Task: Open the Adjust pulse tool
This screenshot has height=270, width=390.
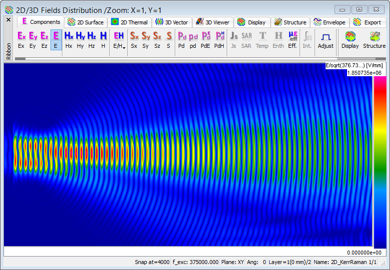Action: (326, 39)
